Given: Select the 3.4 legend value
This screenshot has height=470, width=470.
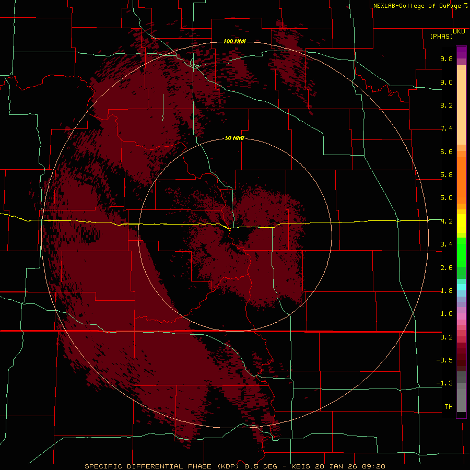Looking at the screenshot, I should (446, 244).
